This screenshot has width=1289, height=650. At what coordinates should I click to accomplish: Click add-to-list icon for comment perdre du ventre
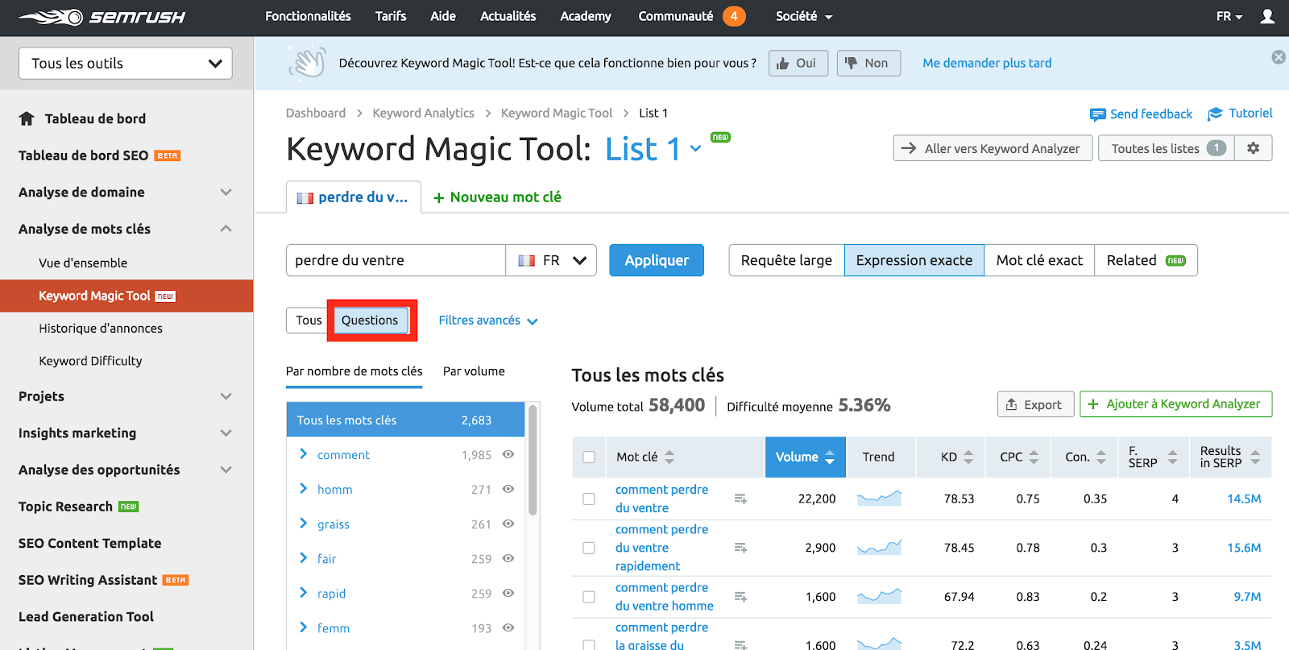740,499
